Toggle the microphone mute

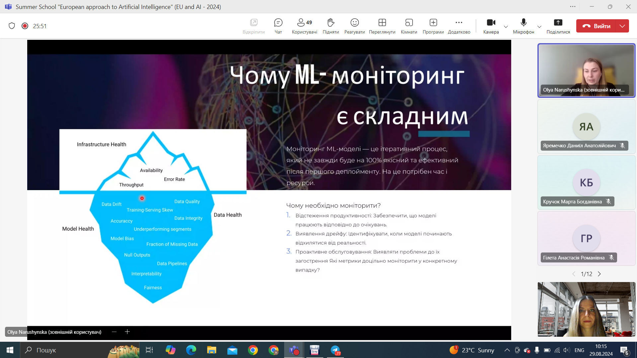coord(523,26)
